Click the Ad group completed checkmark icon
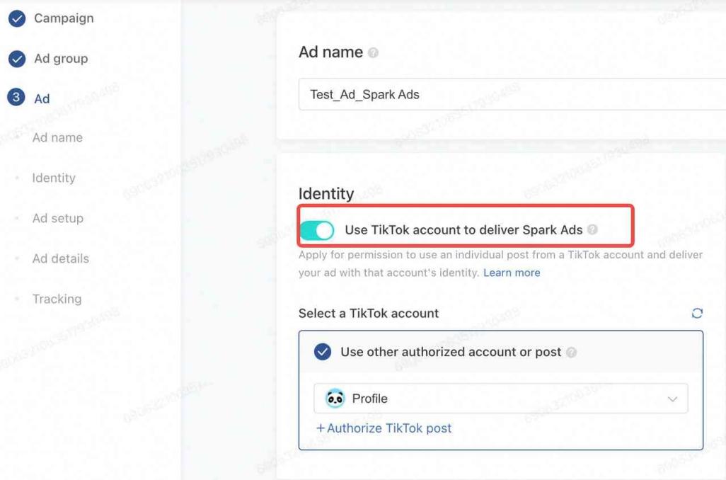 pyautogui.click(x=17, y=59)
